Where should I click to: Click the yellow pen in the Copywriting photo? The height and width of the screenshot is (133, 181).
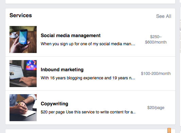pyautogui.click(x=19, y=103)
